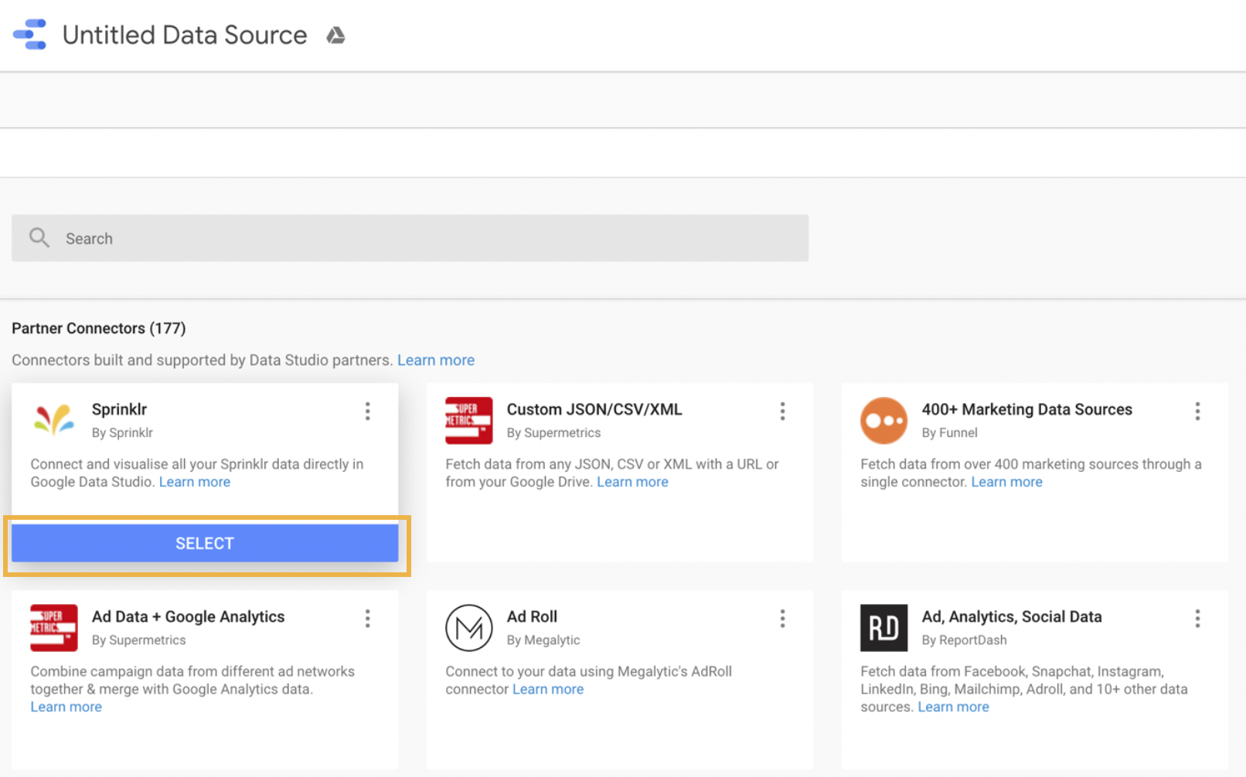Open Learn more link in Sprinklr description

[x=195, y=482]
